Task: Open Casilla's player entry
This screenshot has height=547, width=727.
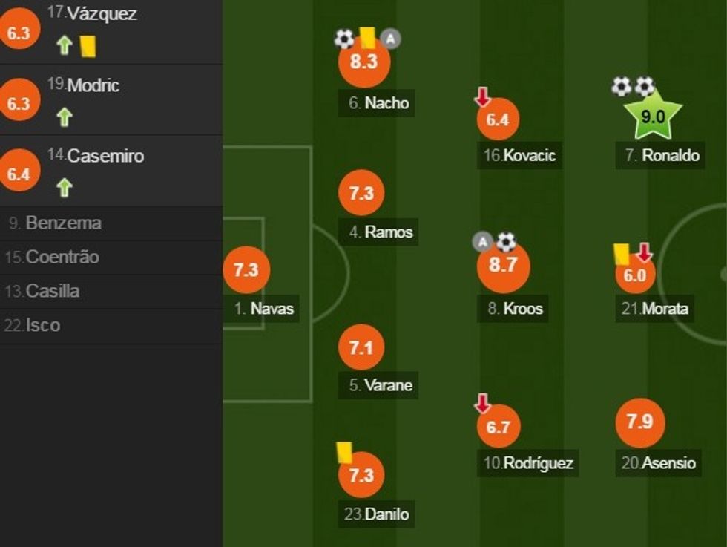Action: 52,291
